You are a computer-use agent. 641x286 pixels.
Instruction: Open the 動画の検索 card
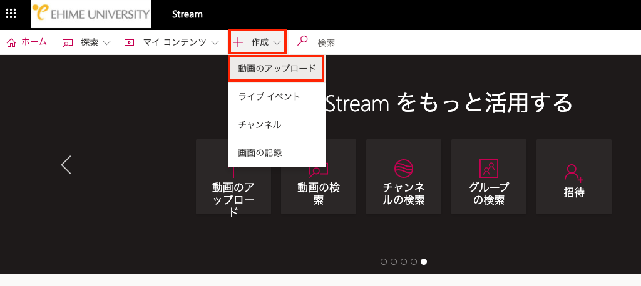tap(319, 177)
